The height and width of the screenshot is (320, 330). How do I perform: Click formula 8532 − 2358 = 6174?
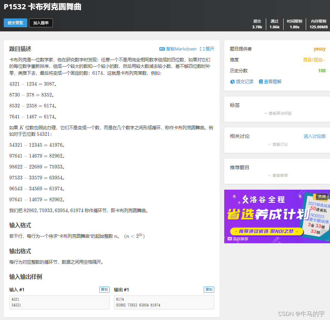[32, 106]
